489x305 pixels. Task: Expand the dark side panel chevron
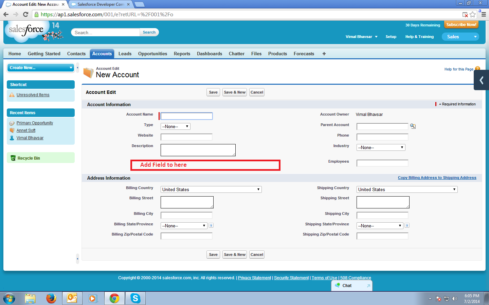[481, 80]
